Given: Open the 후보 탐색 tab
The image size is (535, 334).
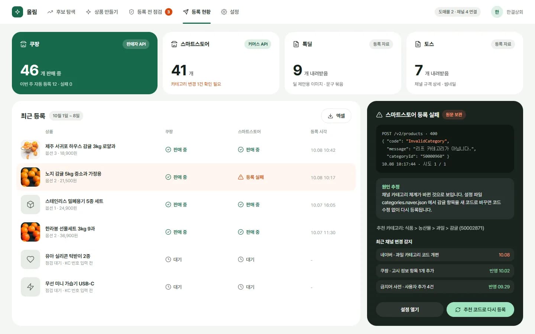Looking at the screenshot, I should [61, 12].
